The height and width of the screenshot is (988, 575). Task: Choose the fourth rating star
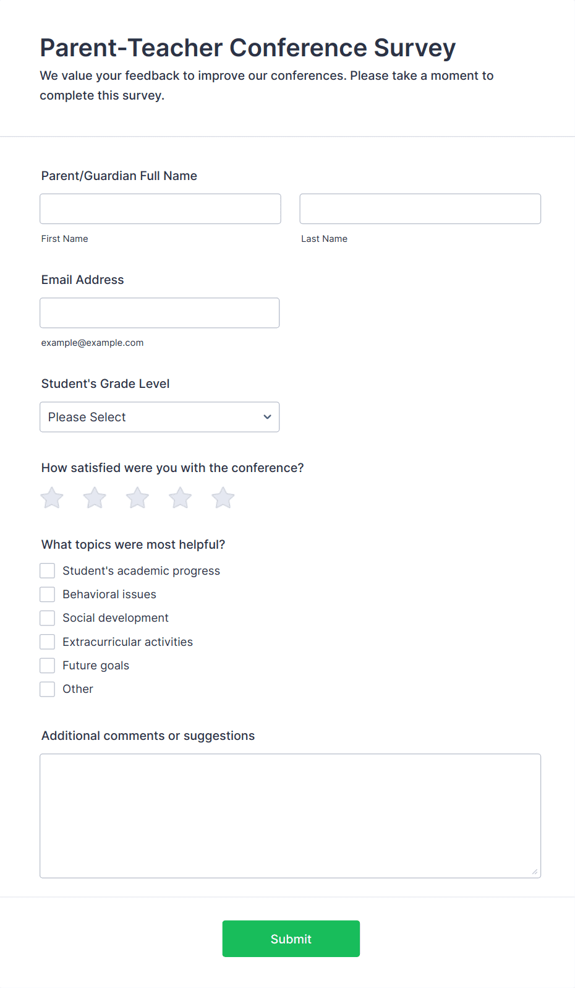coord(181,497)
